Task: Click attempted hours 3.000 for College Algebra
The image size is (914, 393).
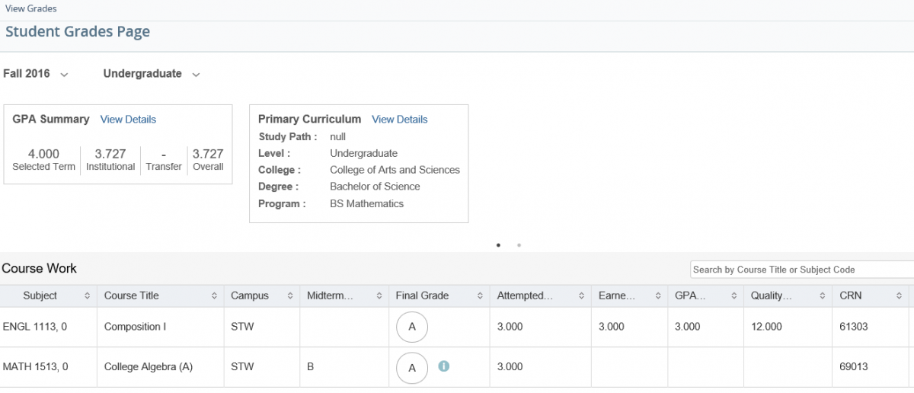Action: coord(510,367)
